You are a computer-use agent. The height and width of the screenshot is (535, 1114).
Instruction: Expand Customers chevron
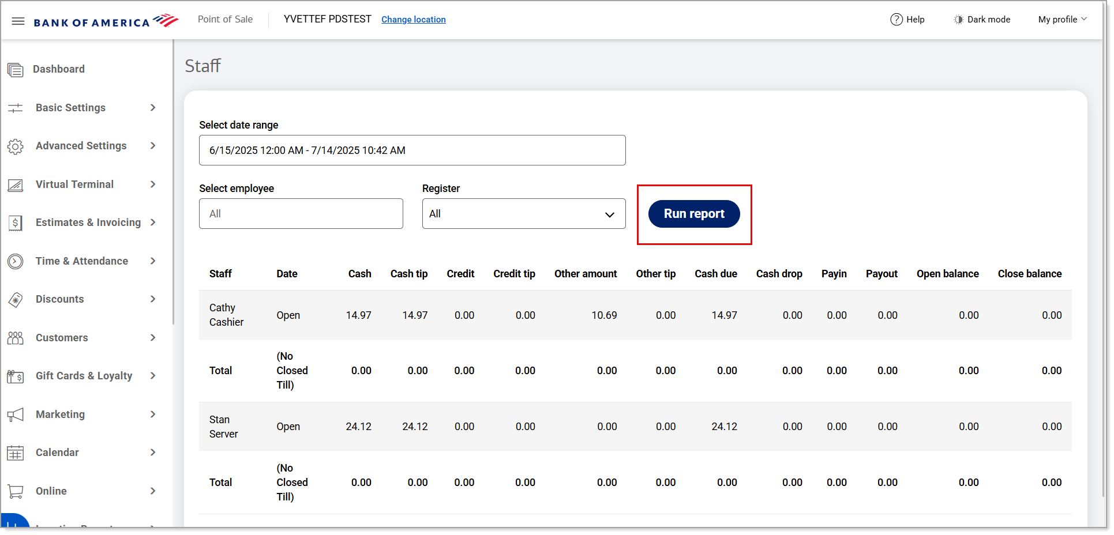tap(153, 338)
